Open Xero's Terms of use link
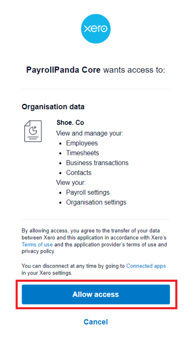The width and height of the screenshot is (193, 338). (37, 245)
